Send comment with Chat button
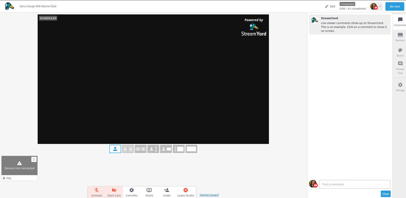Viewport: 406px width, 198px height. point(386,194)
